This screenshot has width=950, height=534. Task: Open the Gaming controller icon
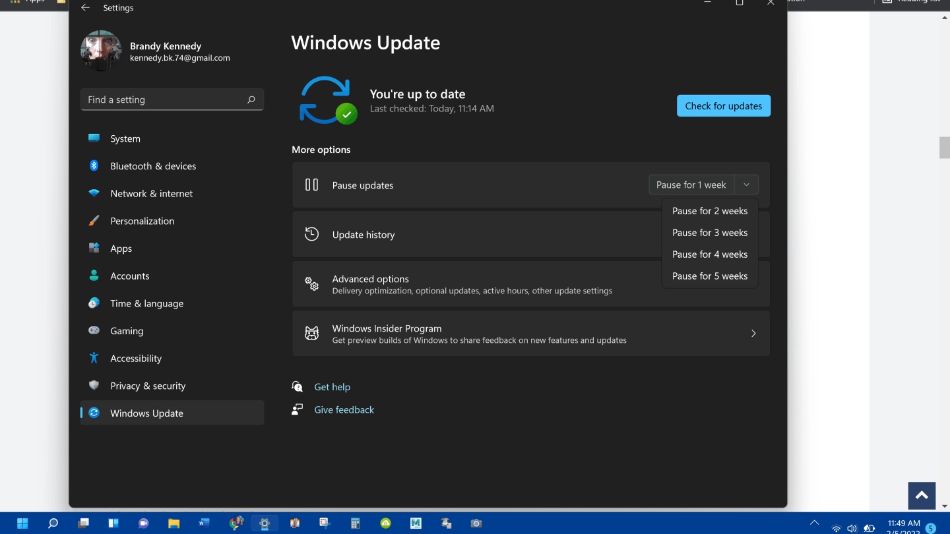coord(94,330)
